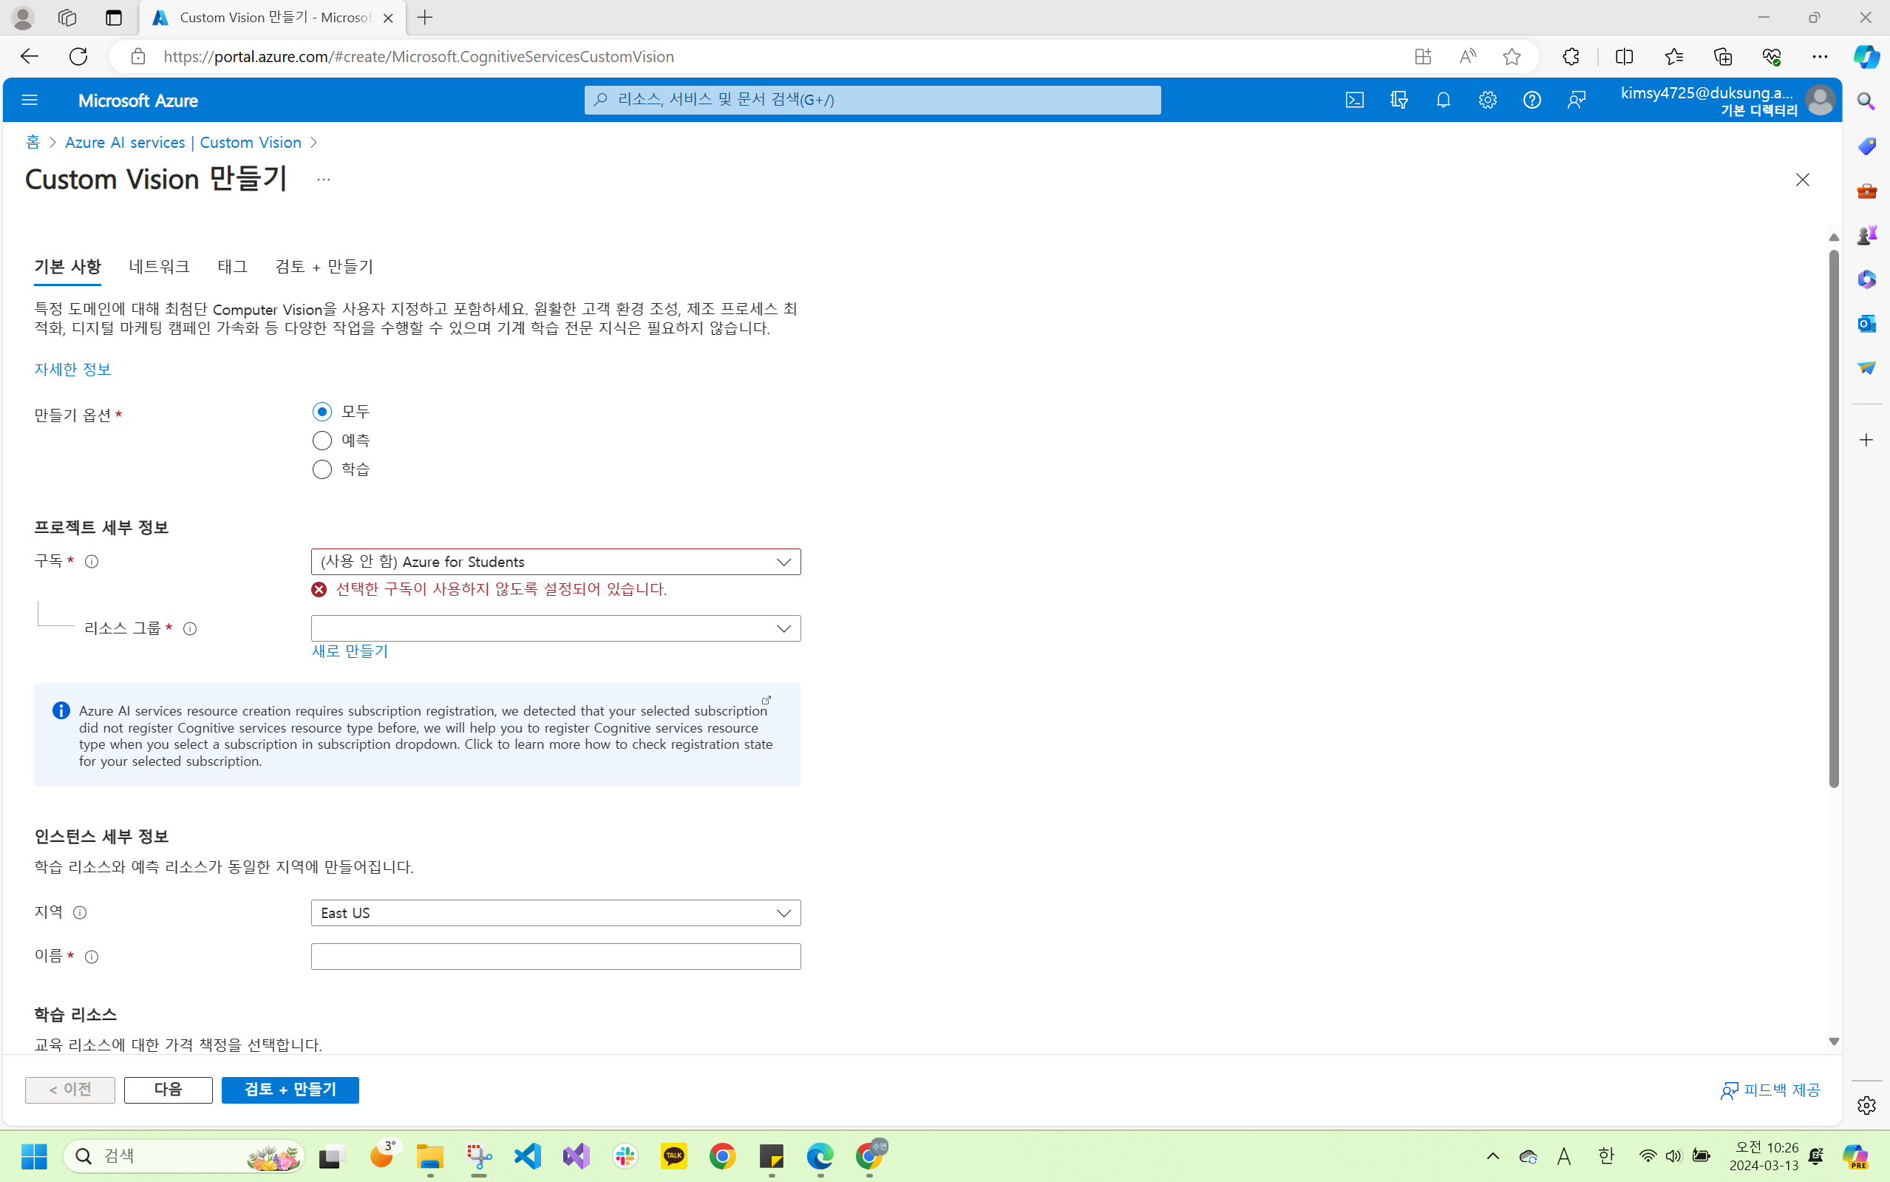1890x1182 pixels.
Task: Focus the Azure resource search box
Action: (872, 100)
